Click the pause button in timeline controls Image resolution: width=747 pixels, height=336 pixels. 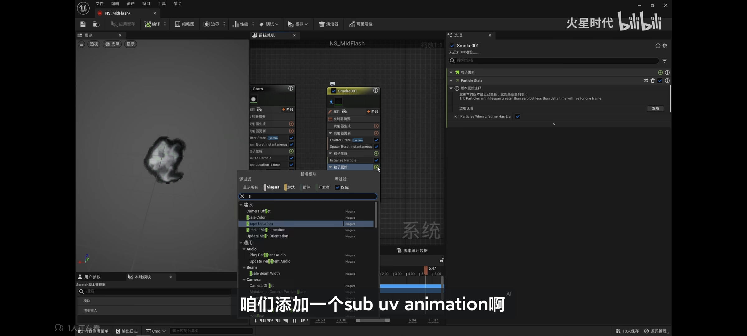[x=294, y=320]
